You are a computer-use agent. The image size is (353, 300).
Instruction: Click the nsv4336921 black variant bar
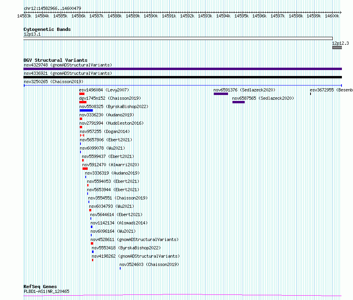pos(183,77)
